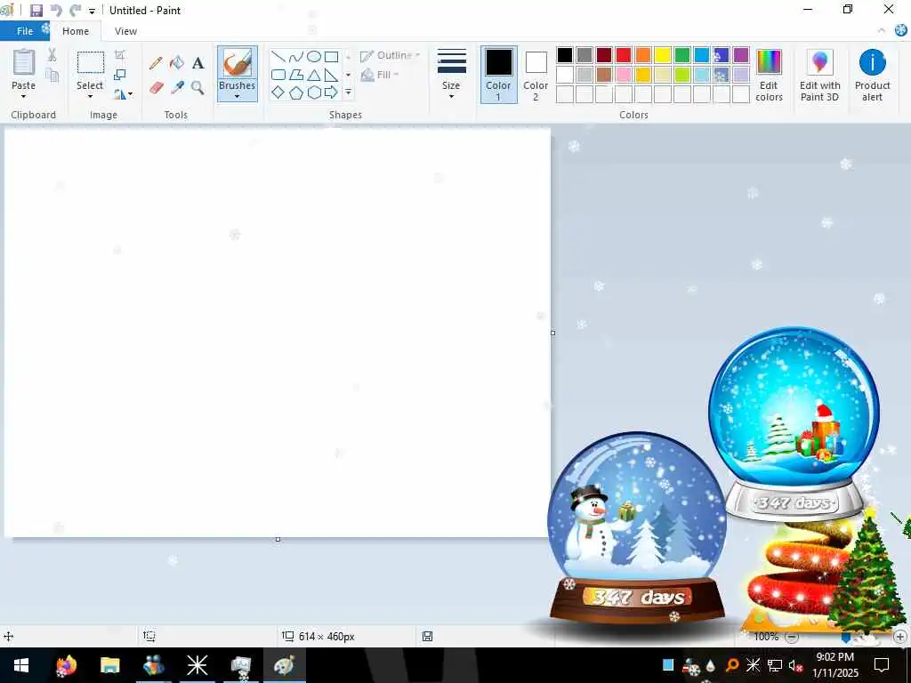
Task: Choose the Polygon shape
Action: pyautogui.click(x=296, y=75)
